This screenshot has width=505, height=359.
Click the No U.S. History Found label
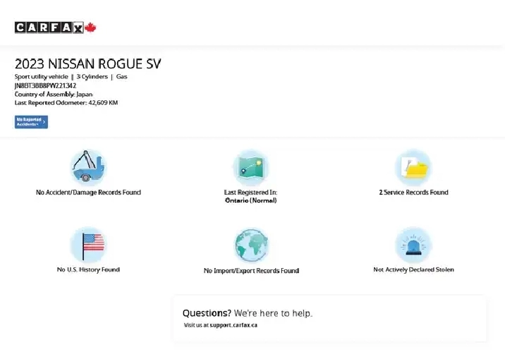point(88,269)
